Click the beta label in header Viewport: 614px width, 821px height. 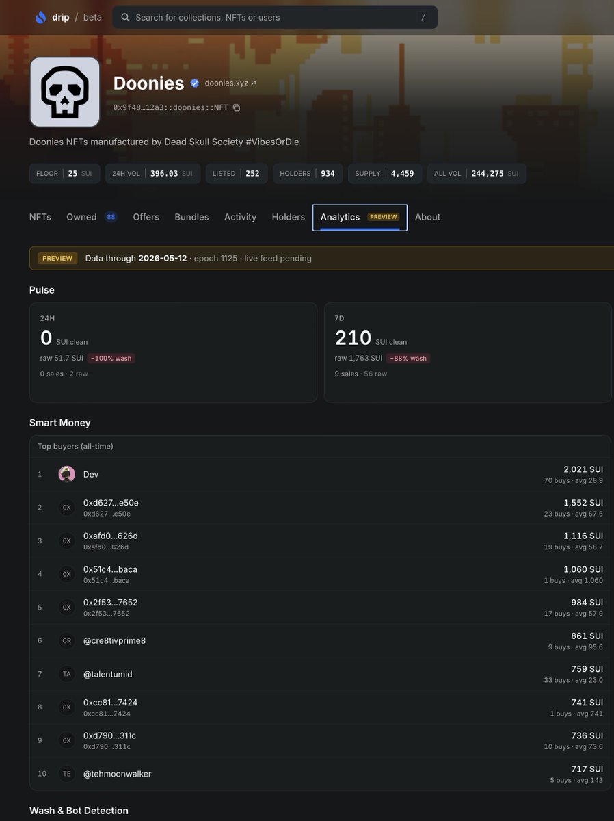pos(92,17)
